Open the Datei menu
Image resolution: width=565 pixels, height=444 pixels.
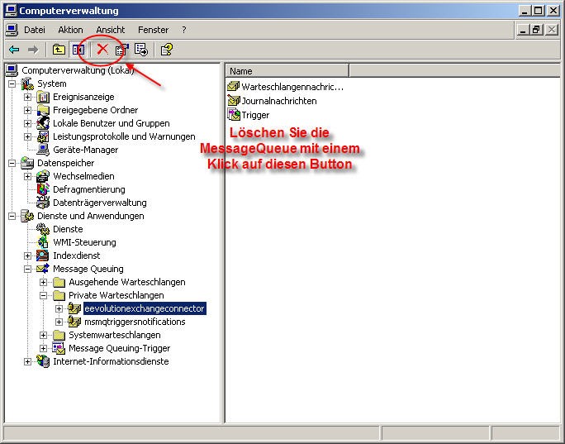pyautogui.click(x=35, y=30)
